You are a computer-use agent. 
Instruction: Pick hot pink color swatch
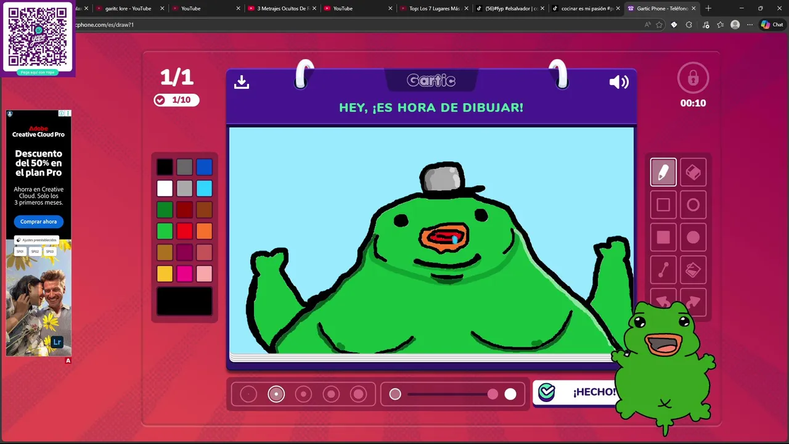click(184, 274)
